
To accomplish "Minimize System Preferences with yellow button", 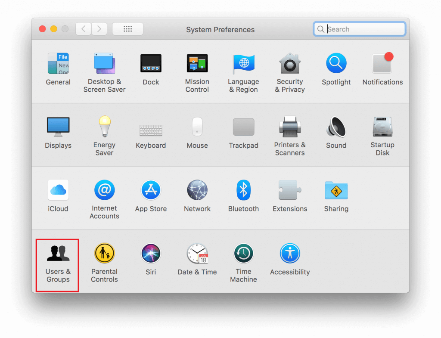I will click(x=54, y=29).
